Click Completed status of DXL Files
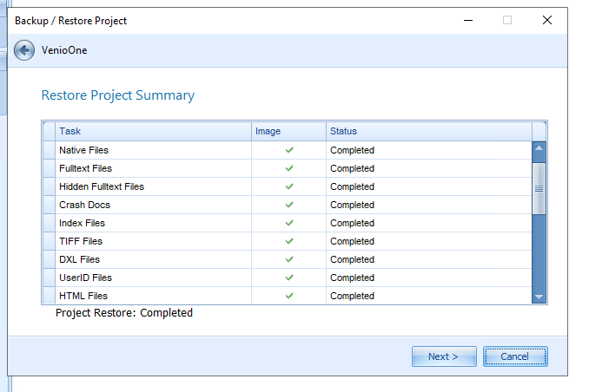Screen dimensions: 589x392 tap(353, 259)
